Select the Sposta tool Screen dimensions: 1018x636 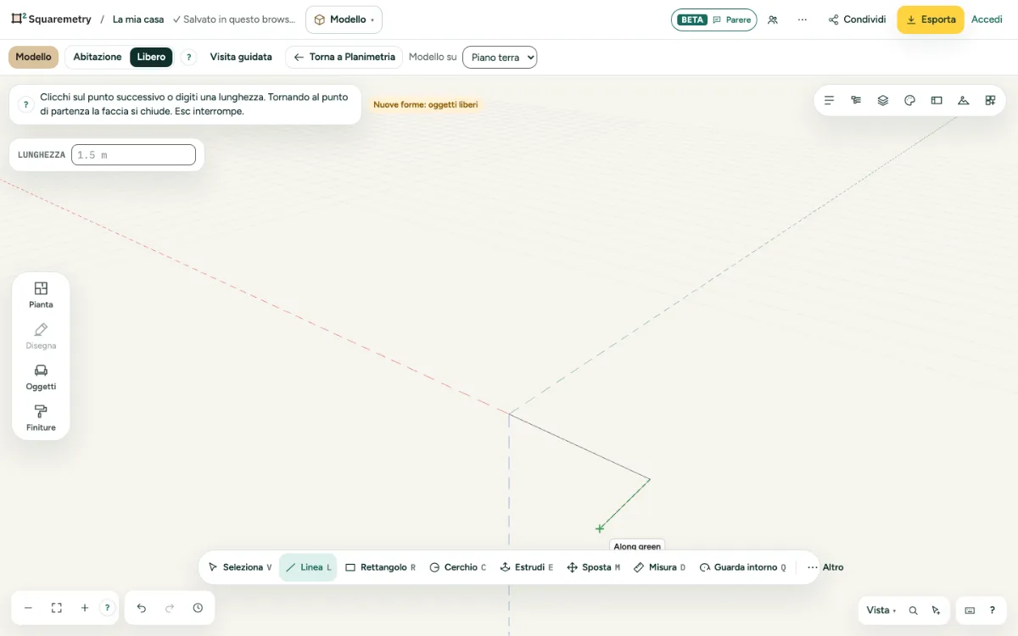coord(594,567)
